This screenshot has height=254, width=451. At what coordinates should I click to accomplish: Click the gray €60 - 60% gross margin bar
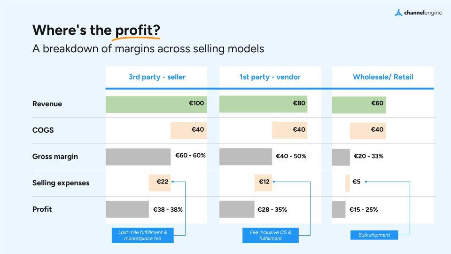pos(138,157)
